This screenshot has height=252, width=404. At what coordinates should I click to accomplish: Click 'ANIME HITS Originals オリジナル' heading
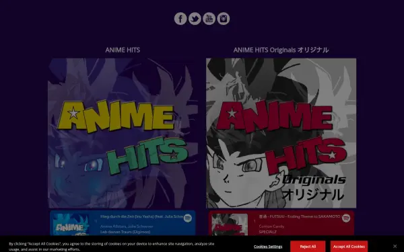tap(281, 50)
